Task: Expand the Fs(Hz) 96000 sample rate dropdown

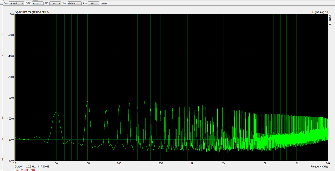Action: pyautogui.click(x=38, y=3)
